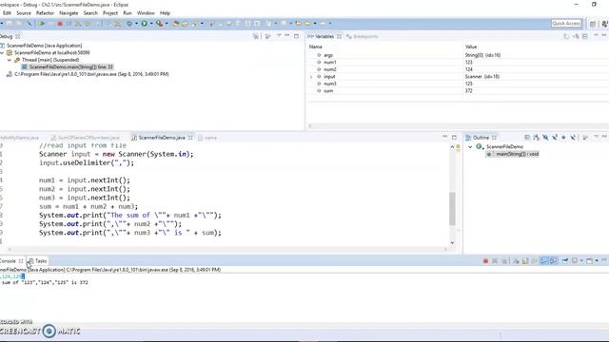
Task: Toggle Show Type Names in the Variables view
Action: (567, 36)
